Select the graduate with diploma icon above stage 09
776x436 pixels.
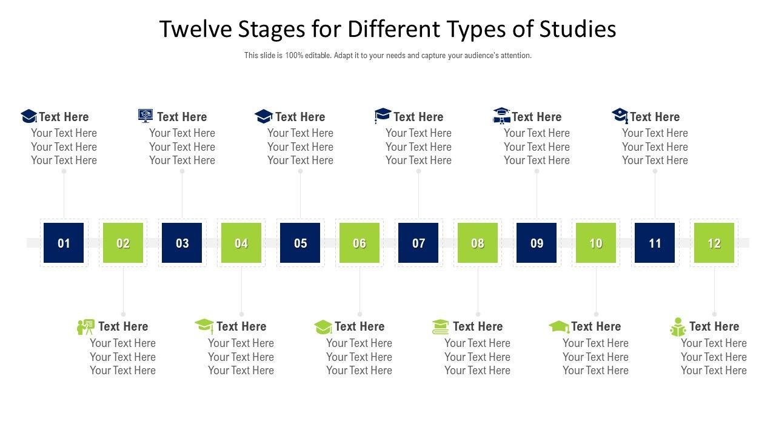click(x=501, y=116)
